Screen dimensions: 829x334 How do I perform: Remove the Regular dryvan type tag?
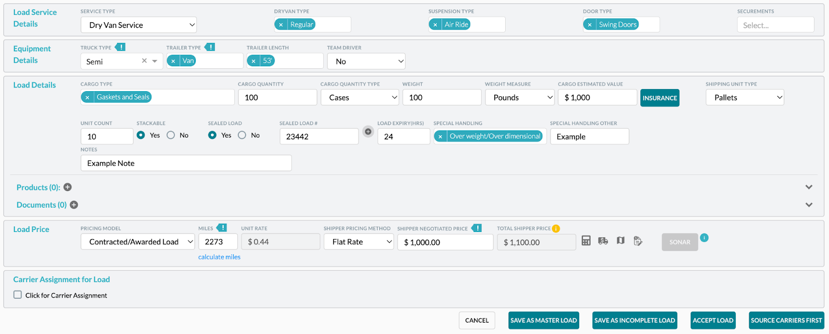pyautogui.click(x=281, y=25)
